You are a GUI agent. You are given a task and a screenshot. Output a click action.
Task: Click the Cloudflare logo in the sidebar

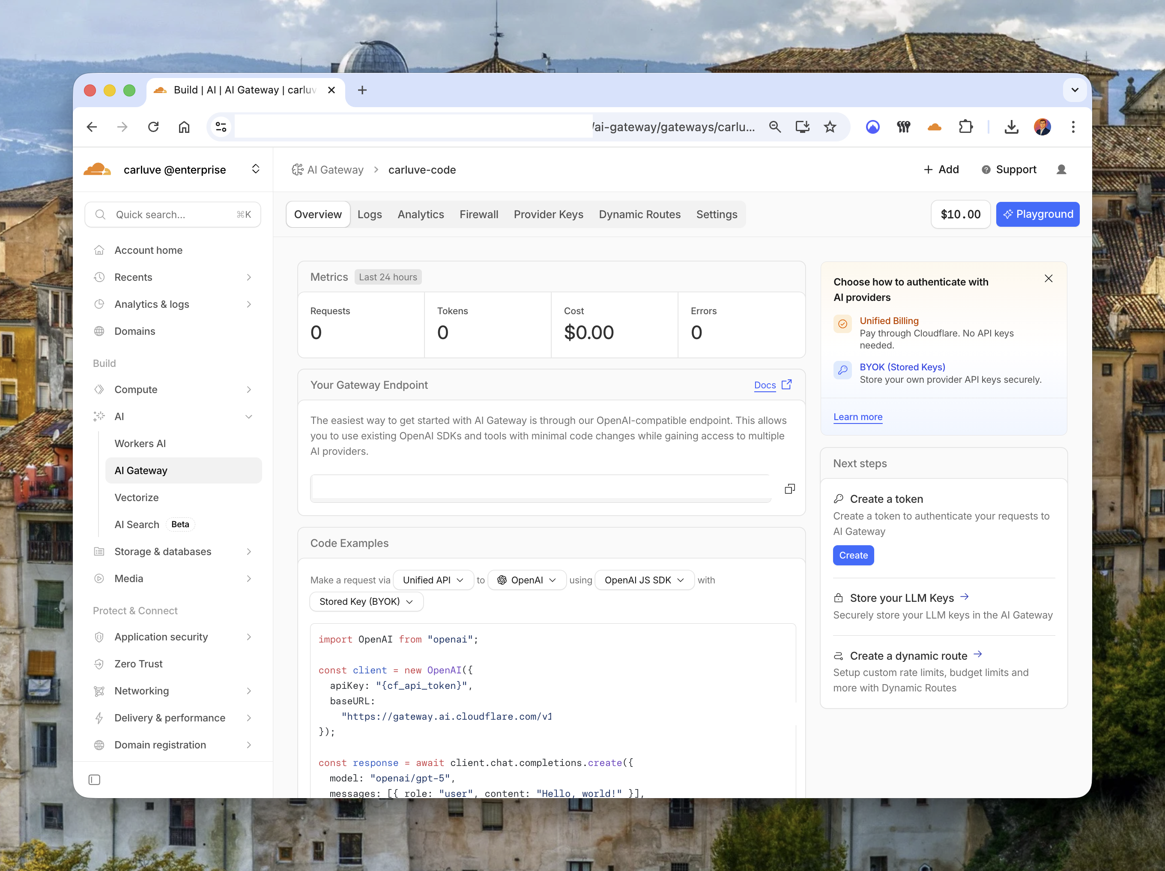(98, 169)
